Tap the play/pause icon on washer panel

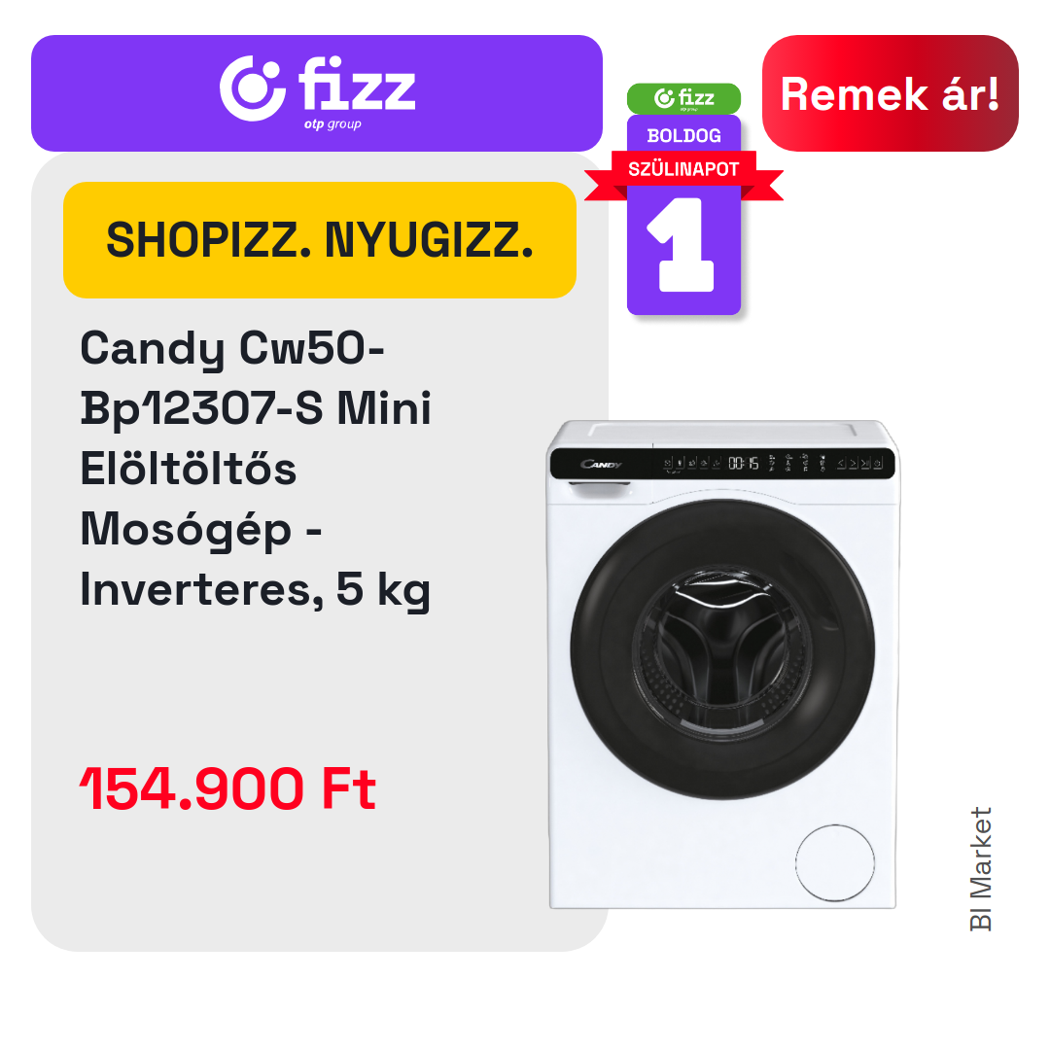865,464
